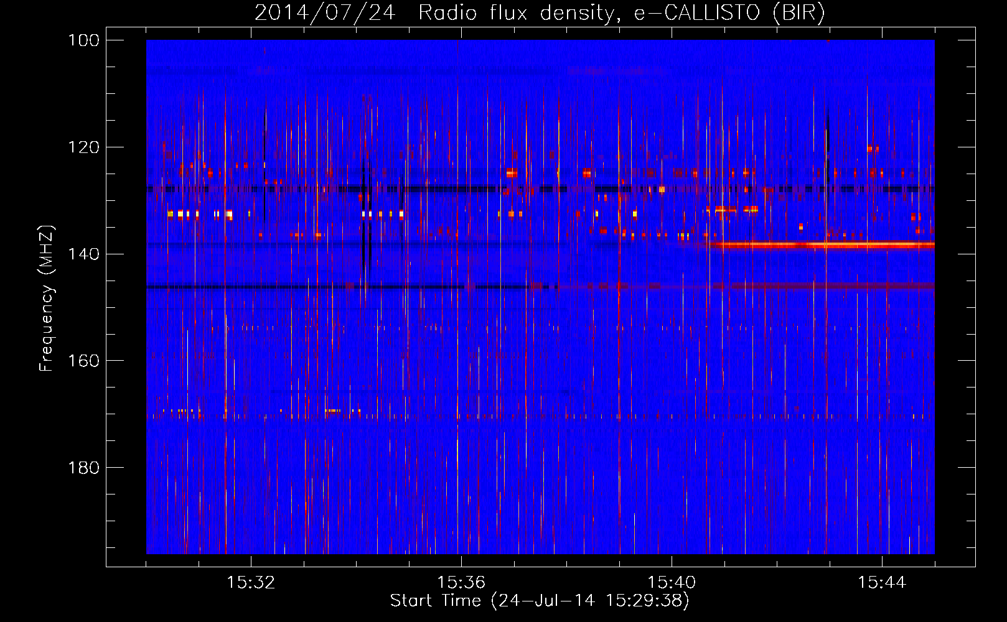Click the bright red emission band near 138 MHz

point(822,245)
